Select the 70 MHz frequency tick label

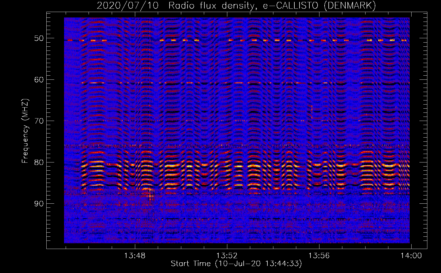click(39, 121)
